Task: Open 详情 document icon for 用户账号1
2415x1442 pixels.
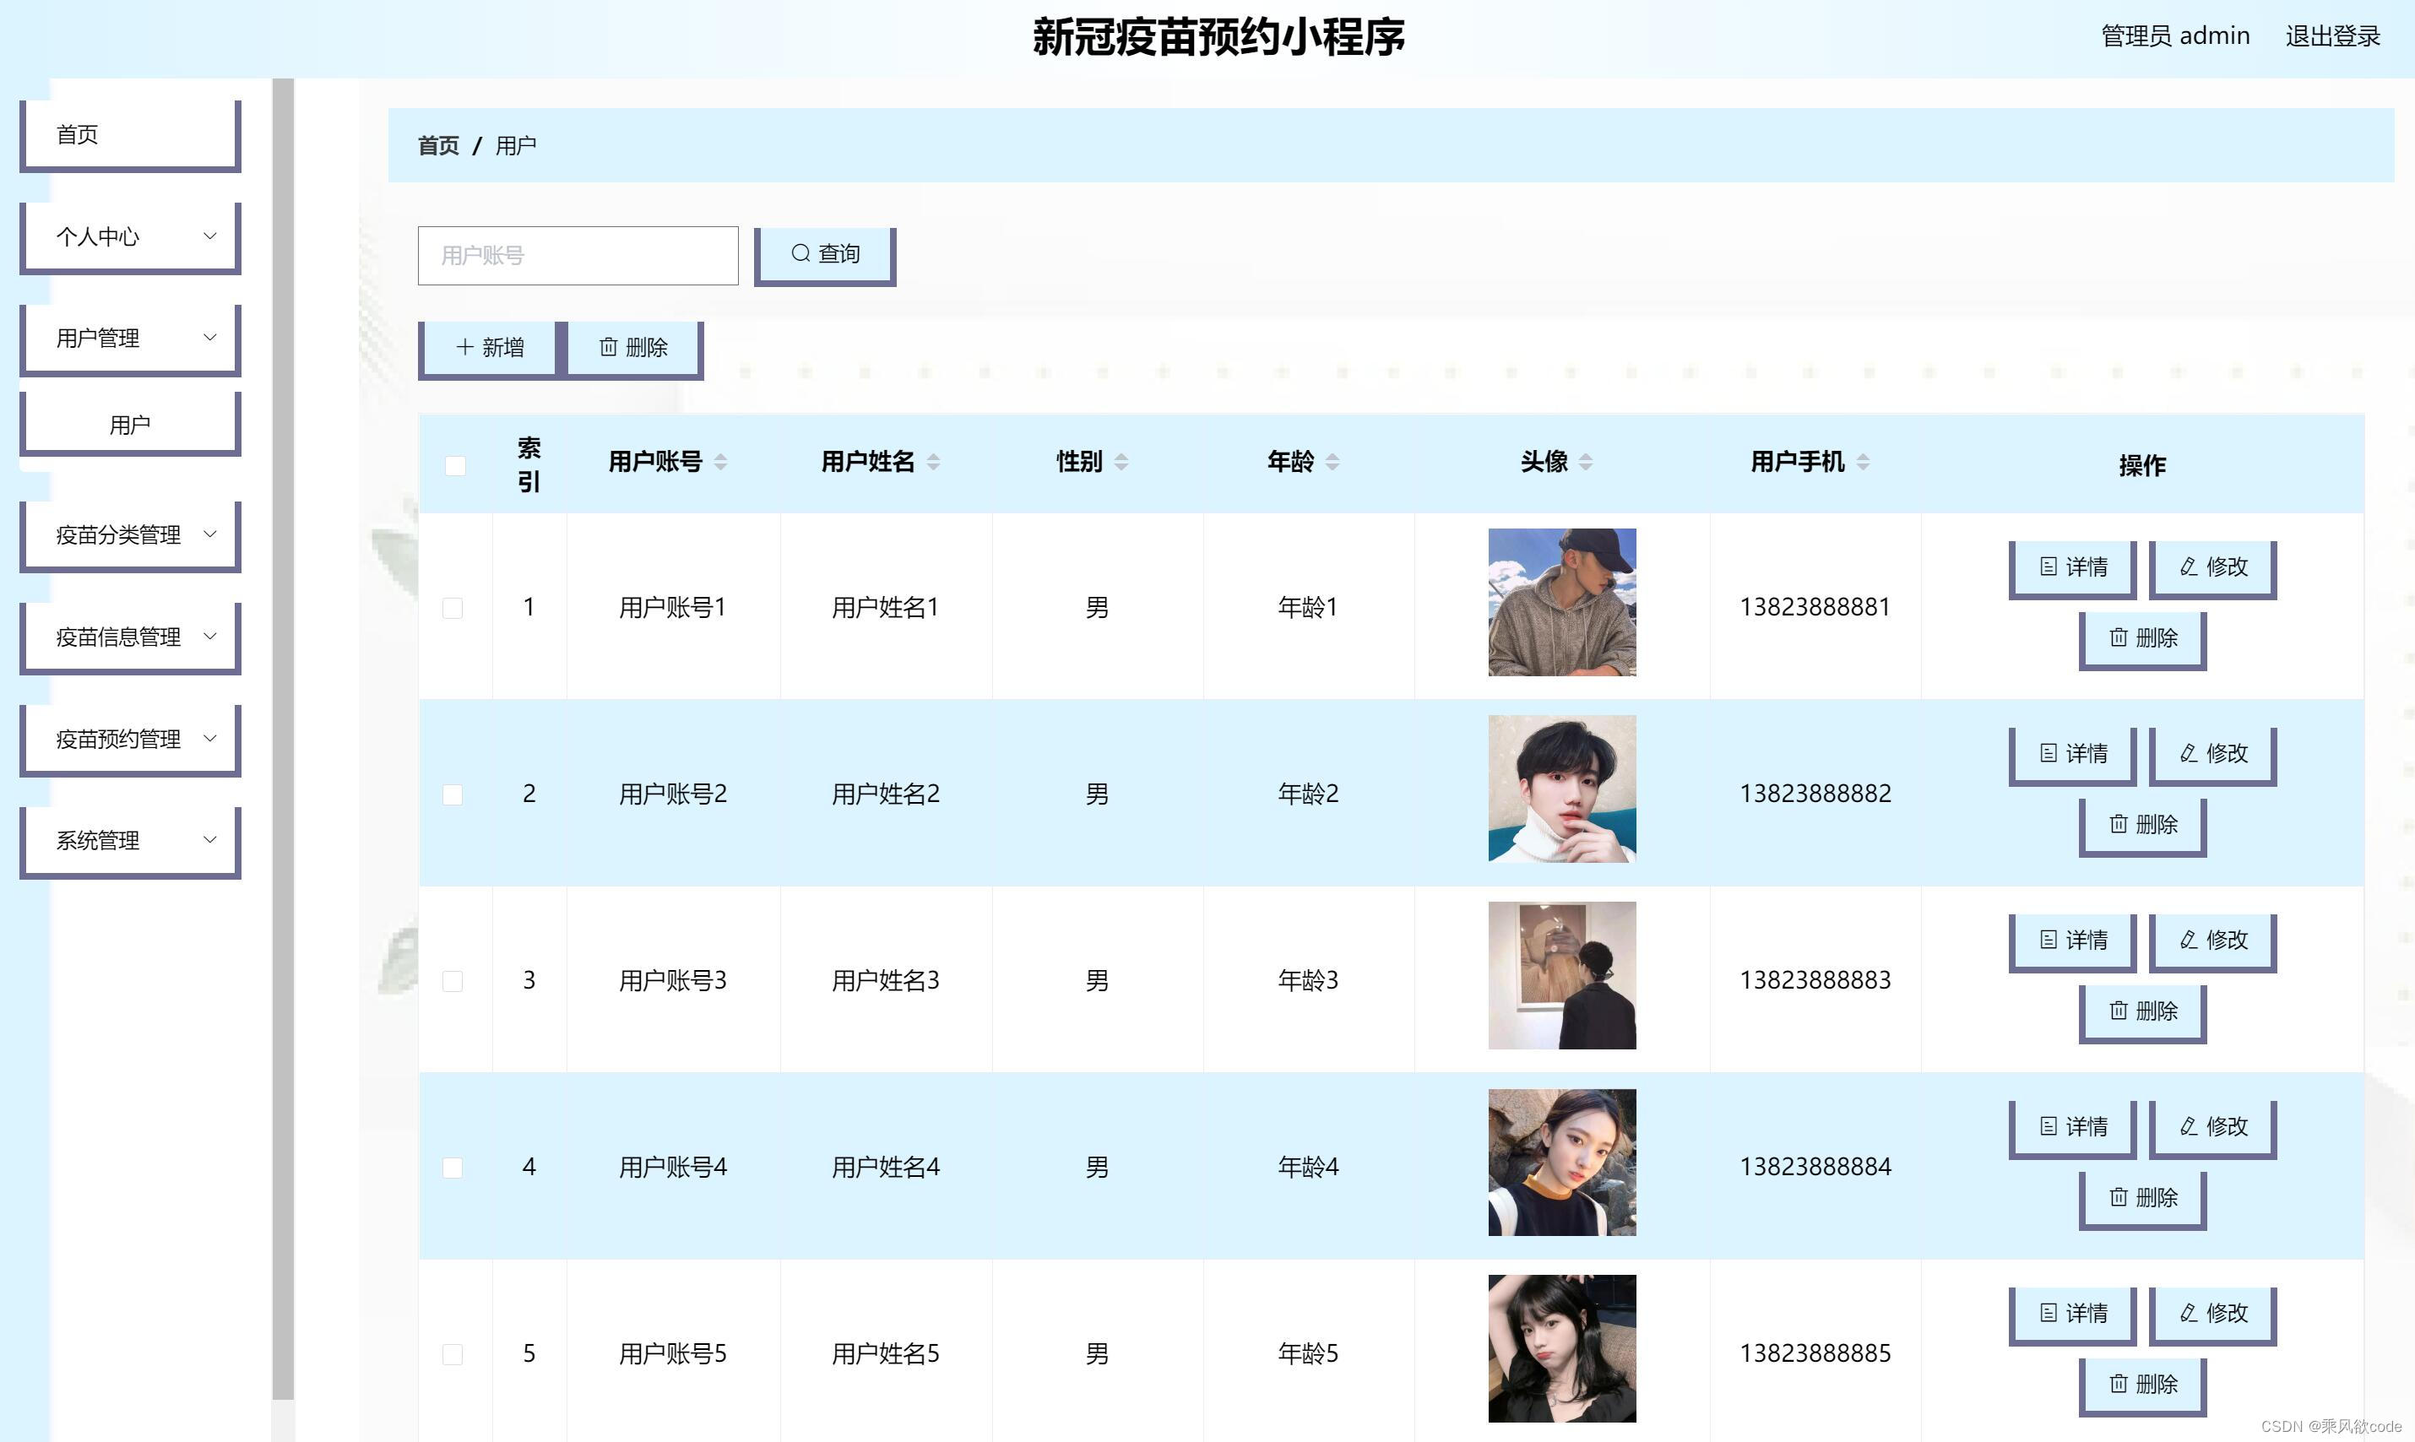Action: click(x=2049, y=566)
